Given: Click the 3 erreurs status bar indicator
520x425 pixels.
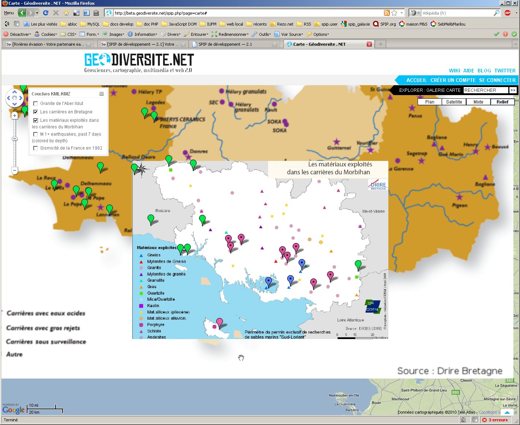Looking at the screenshot, I should [495, 420].
